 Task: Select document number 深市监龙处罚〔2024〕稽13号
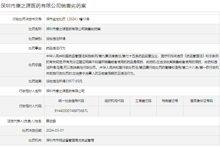[68, 19]
